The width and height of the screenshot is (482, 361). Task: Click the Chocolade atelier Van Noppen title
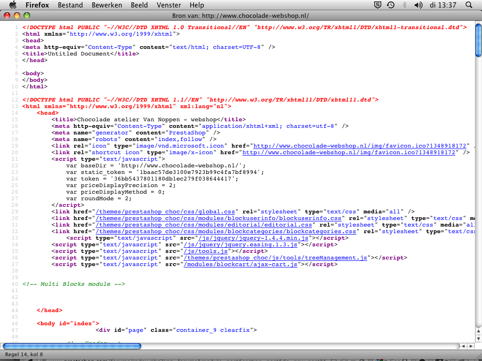tap(147, 119)
